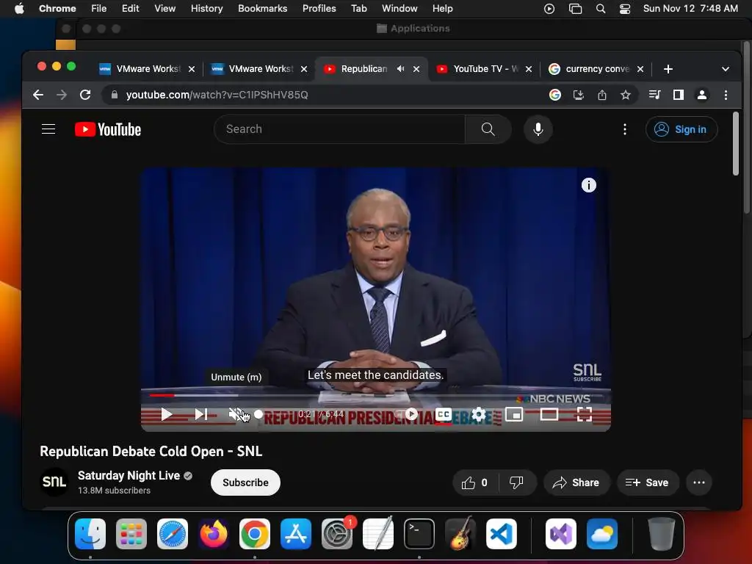Open Visual Studio Code from the Dock
This screenshot has height=564, width=752.
502,534
